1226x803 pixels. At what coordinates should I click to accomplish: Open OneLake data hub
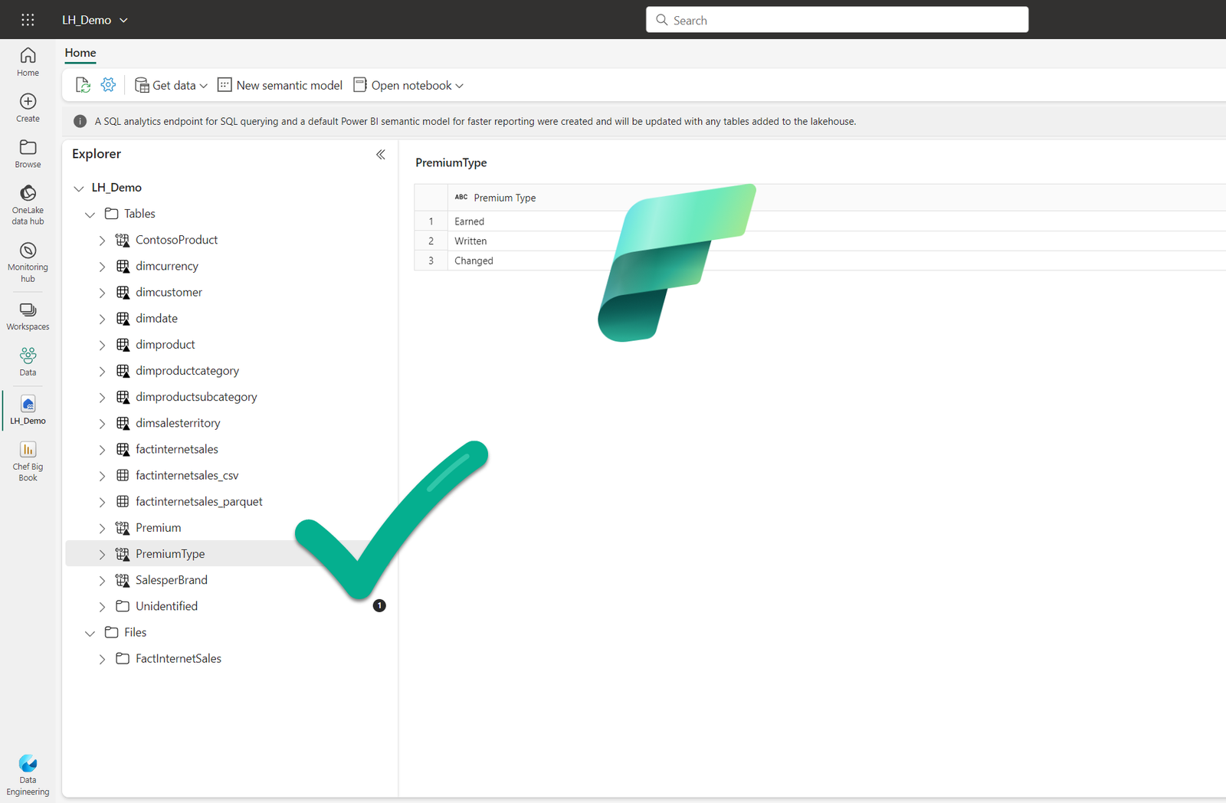pyautogui.click(x=28, y=205)
